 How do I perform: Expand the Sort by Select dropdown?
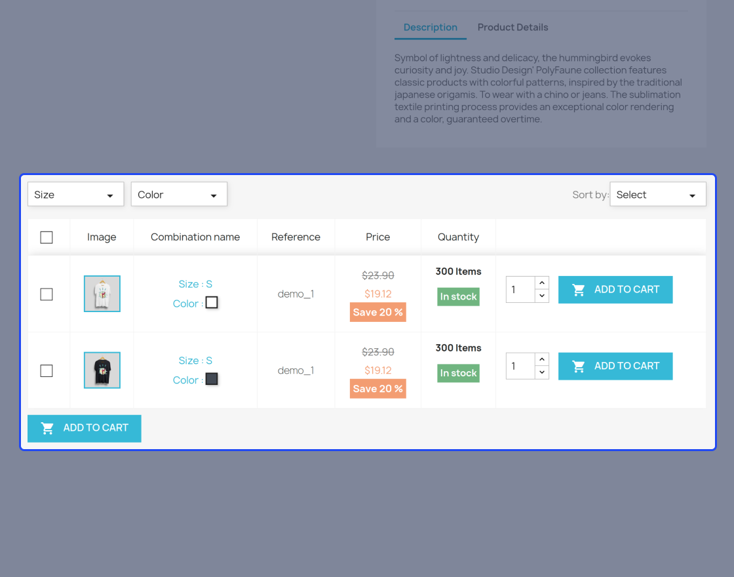click(658, 194)
